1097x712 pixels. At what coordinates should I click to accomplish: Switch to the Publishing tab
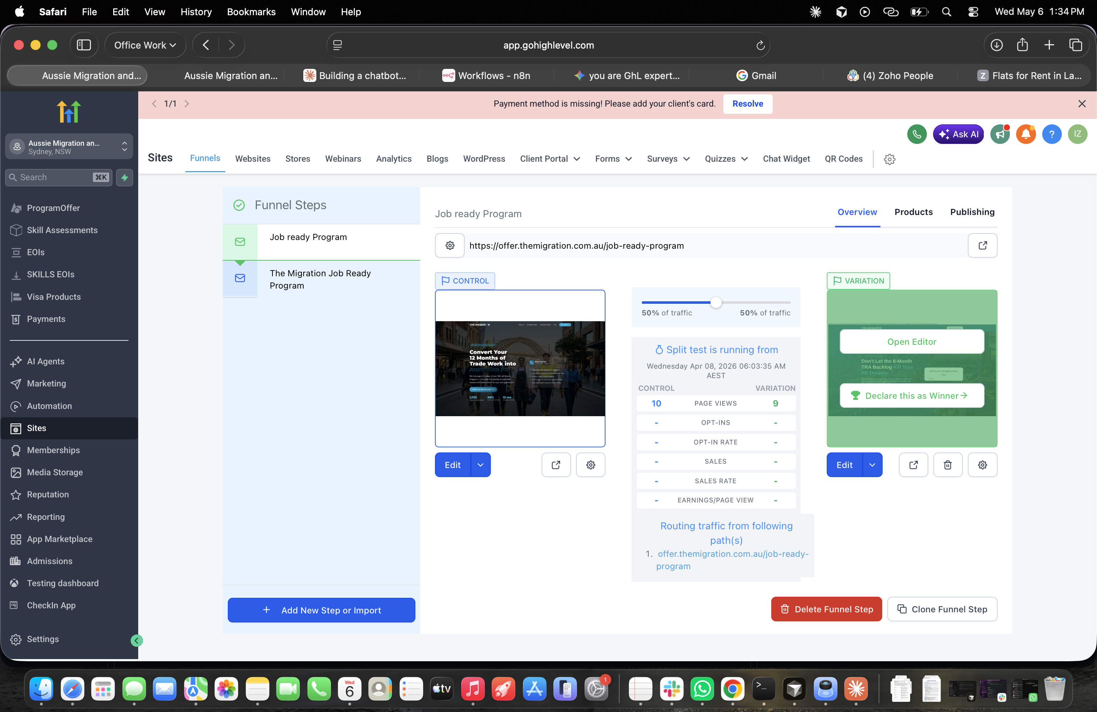click(x=972, y=212)
